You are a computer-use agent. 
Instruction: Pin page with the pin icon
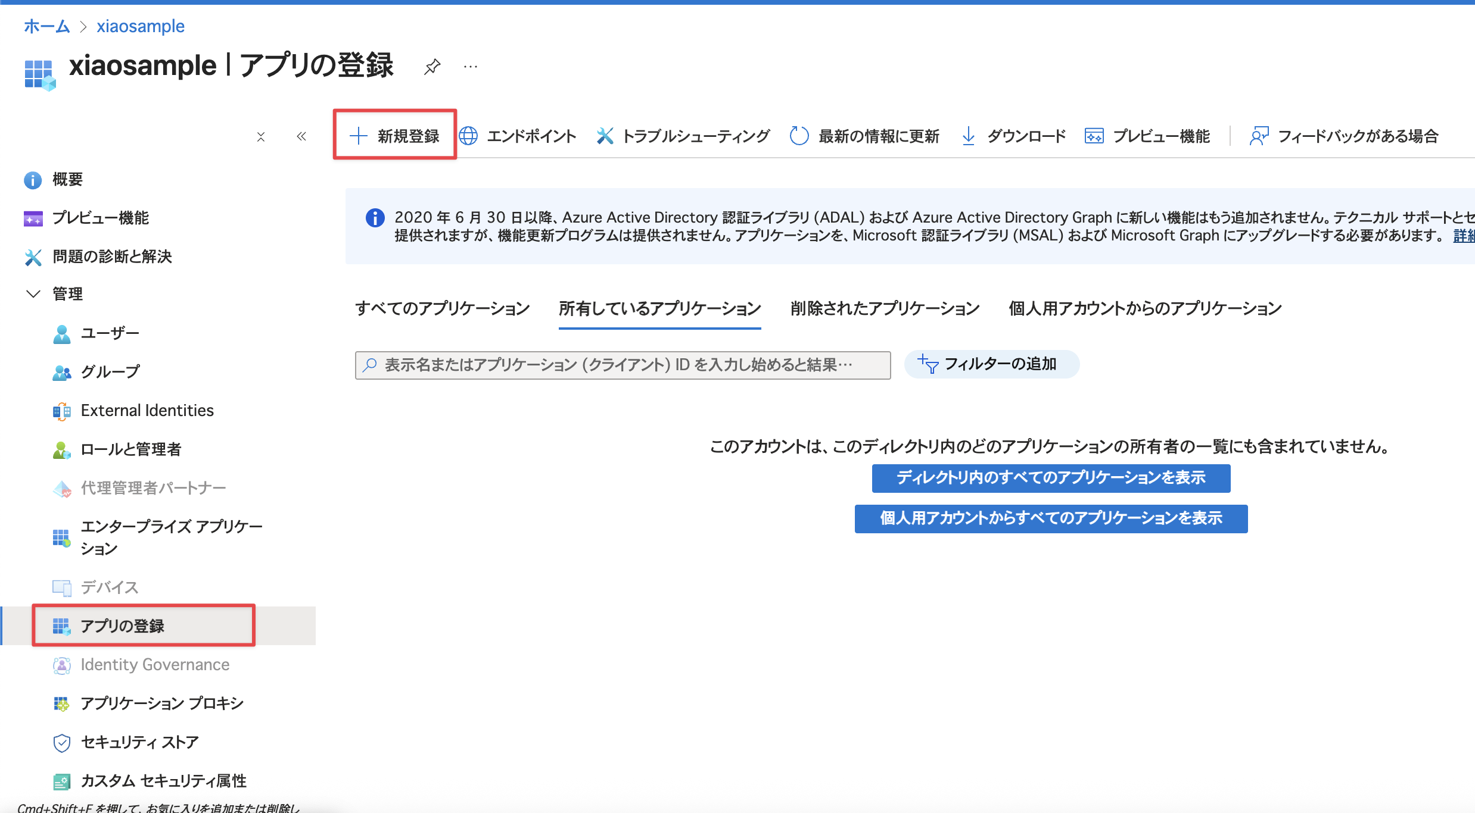pyautogui.click(x=432, y=66)
